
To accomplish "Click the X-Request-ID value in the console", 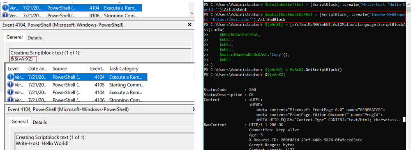I will [321, 140].
